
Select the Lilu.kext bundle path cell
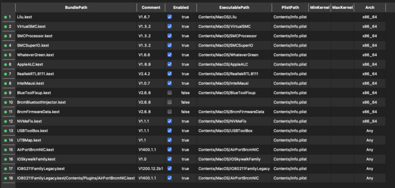(76, 17)
